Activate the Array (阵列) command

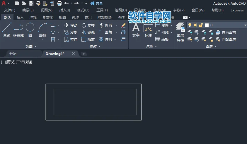[105, 39]
